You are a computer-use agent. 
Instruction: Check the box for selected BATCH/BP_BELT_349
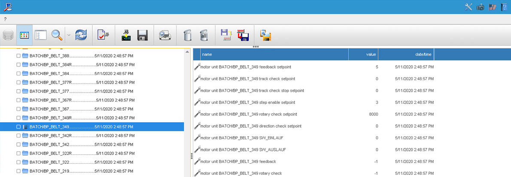18,126
